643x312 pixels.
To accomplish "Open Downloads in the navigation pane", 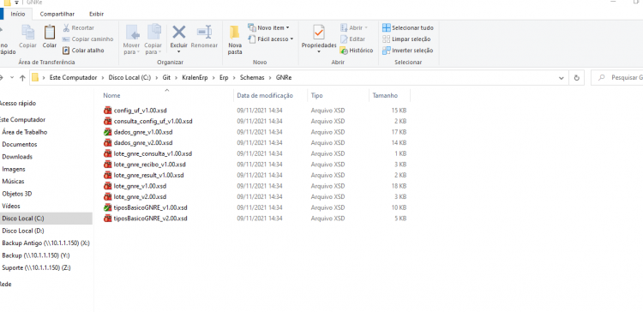I will (x=17, y=157).
